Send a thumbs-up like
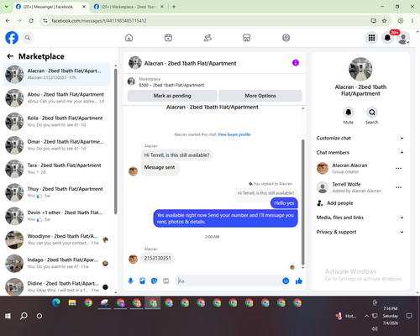Image resolution: width=420 pixels, height=336 pixels. 299,281
